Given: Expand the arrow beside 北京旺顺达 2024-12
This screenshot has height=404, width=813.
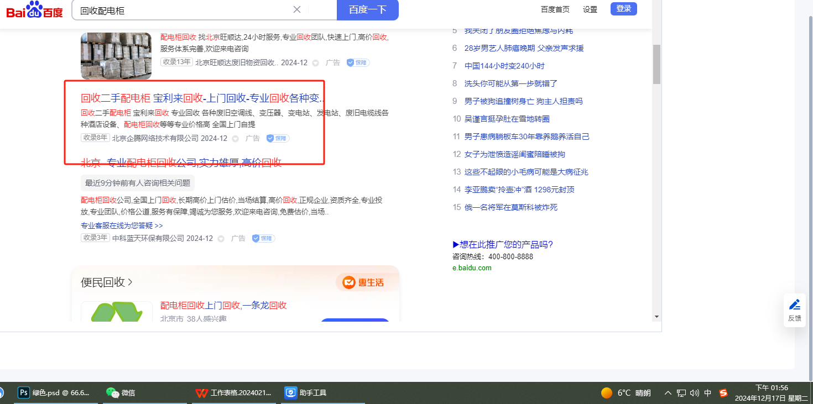Looking at the screenshot, I should [x=316, y=63].
